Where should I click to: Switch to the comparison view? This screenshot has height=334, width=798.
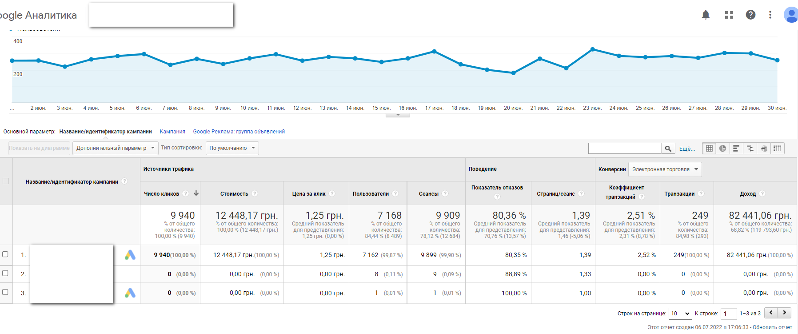point(750,149)
